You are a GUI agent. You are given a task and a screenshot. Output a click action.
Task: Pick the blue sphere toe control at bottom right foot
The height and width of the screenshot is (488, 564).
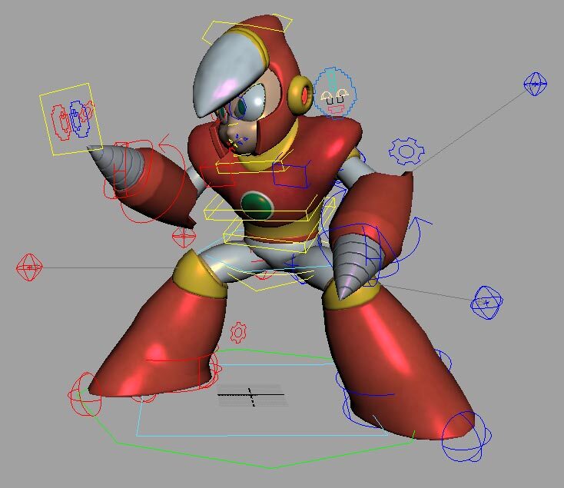click(x=466, y=437)
